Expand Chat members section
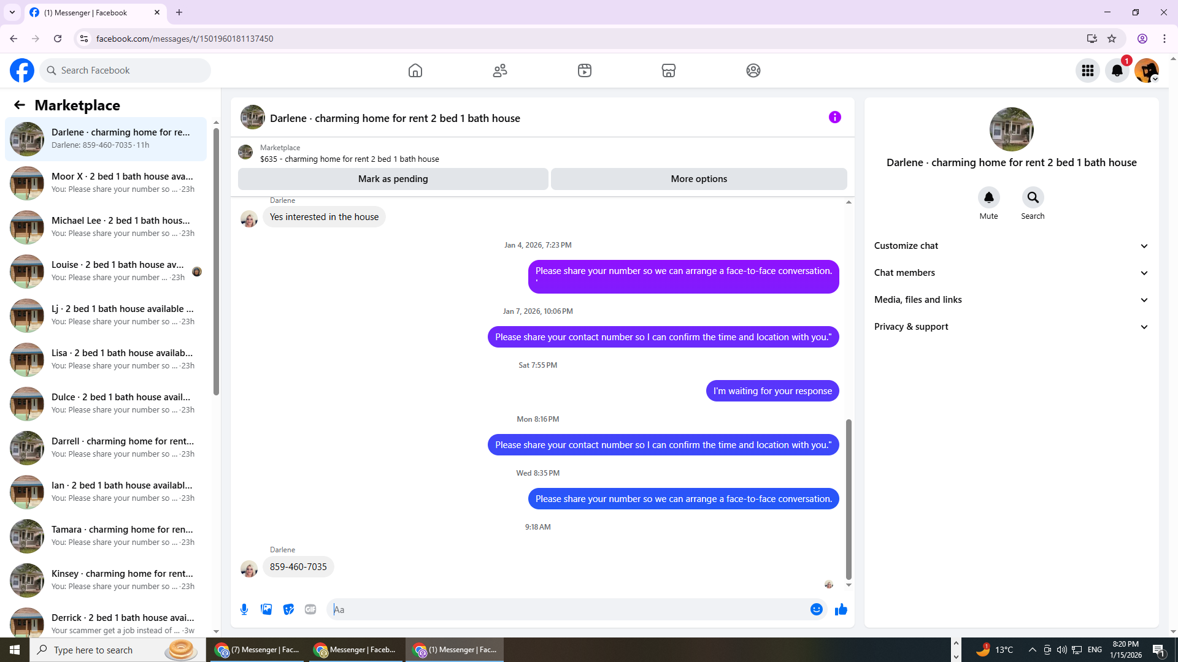The height and width of the screenshot is (662, 1178). (x=1011, y=273)
